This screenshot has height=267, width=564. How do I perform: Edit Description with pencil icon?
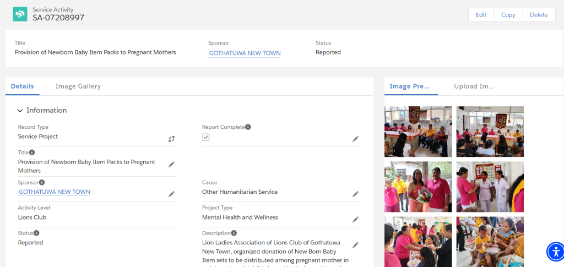355,245
